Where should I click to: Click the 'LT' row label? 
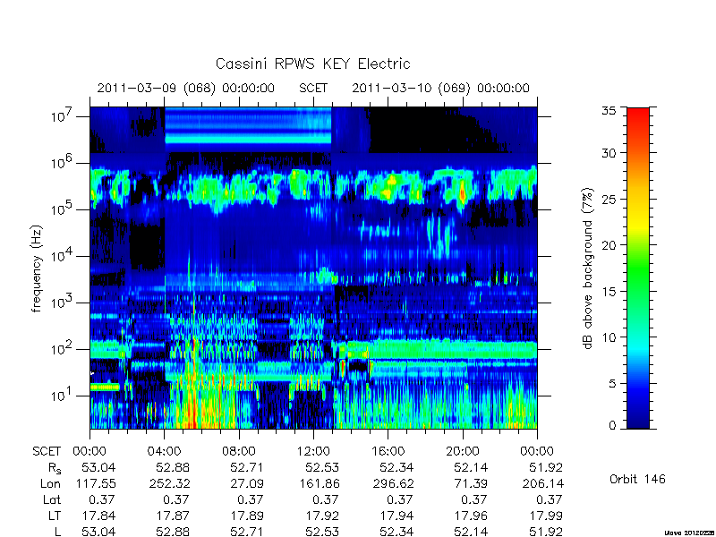pos(55,516)
